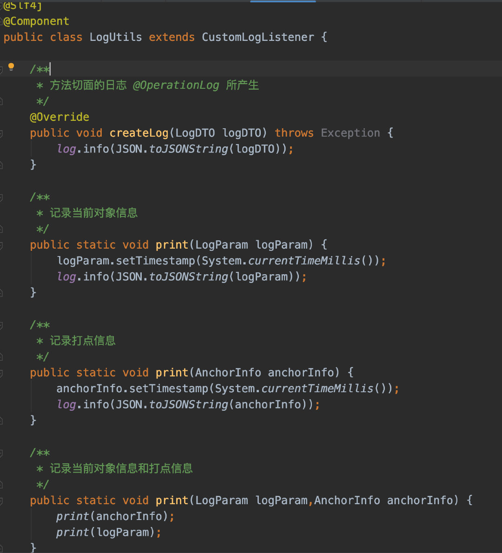The width and height of the screenshot is (502, 553).
Task: Click the @OperationLog reference in the comment
Action: click(x=176, y=86)
